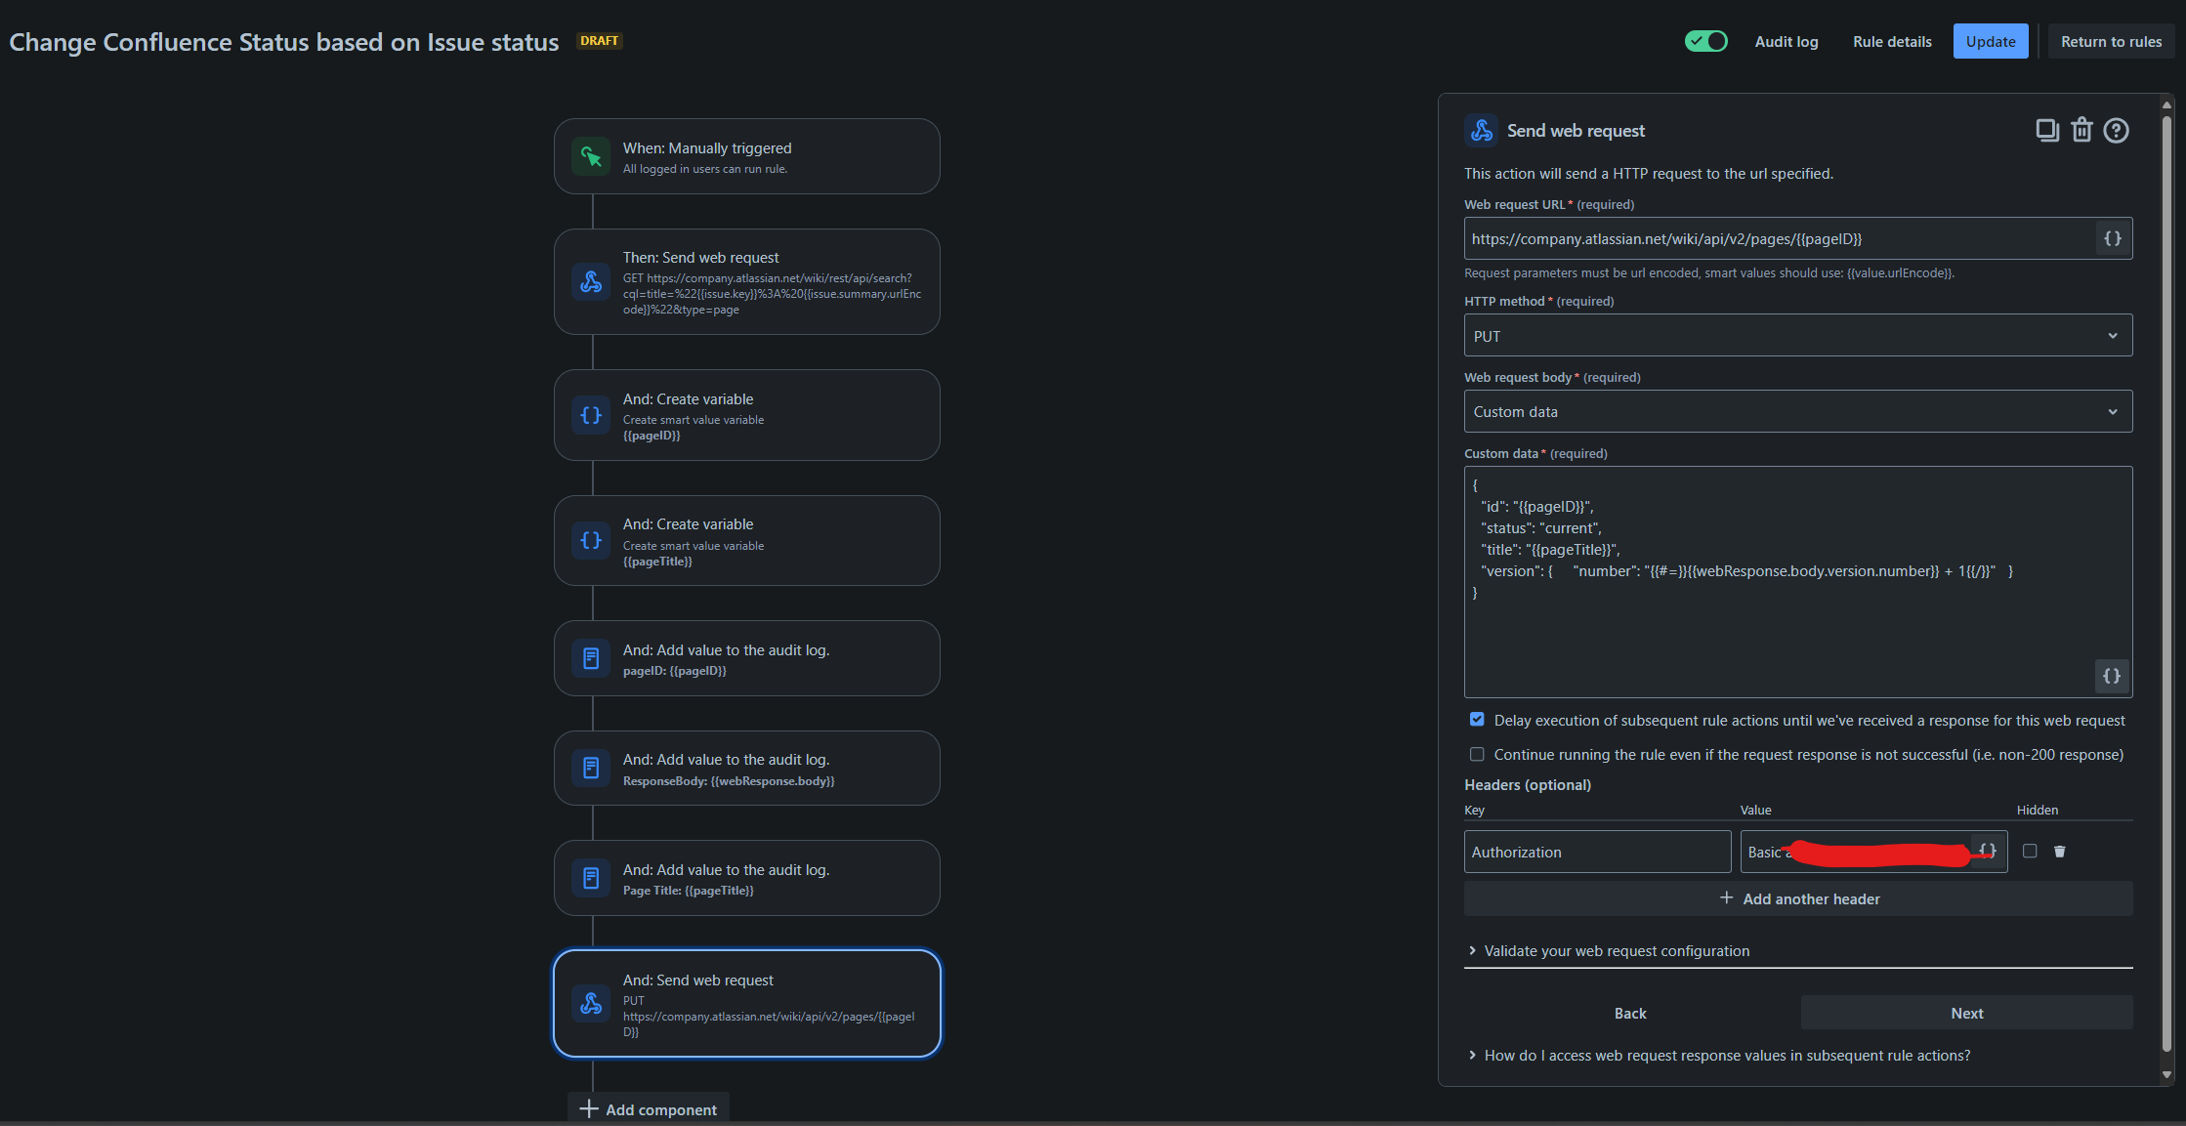Expand Validate your web request configuration
This screenshot has width=2186, height=1126.
click(1608, 951)
